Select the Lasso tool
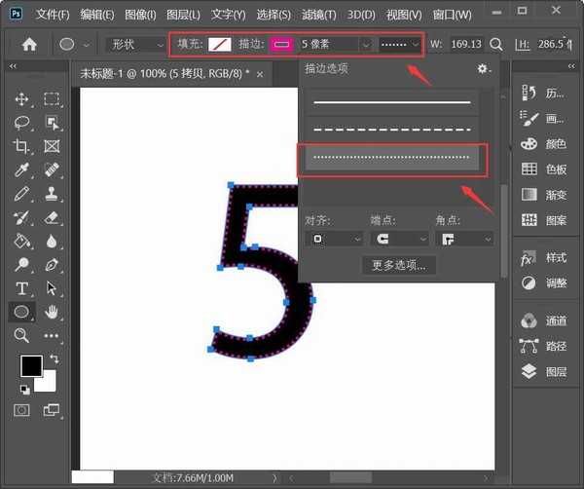 tap(21, 123)
